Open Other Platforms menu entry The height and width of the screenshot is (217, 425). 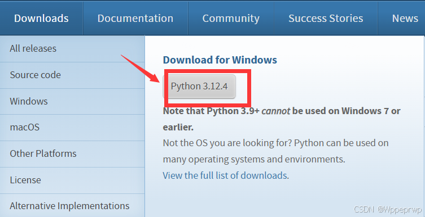click(x=72, y=153)
